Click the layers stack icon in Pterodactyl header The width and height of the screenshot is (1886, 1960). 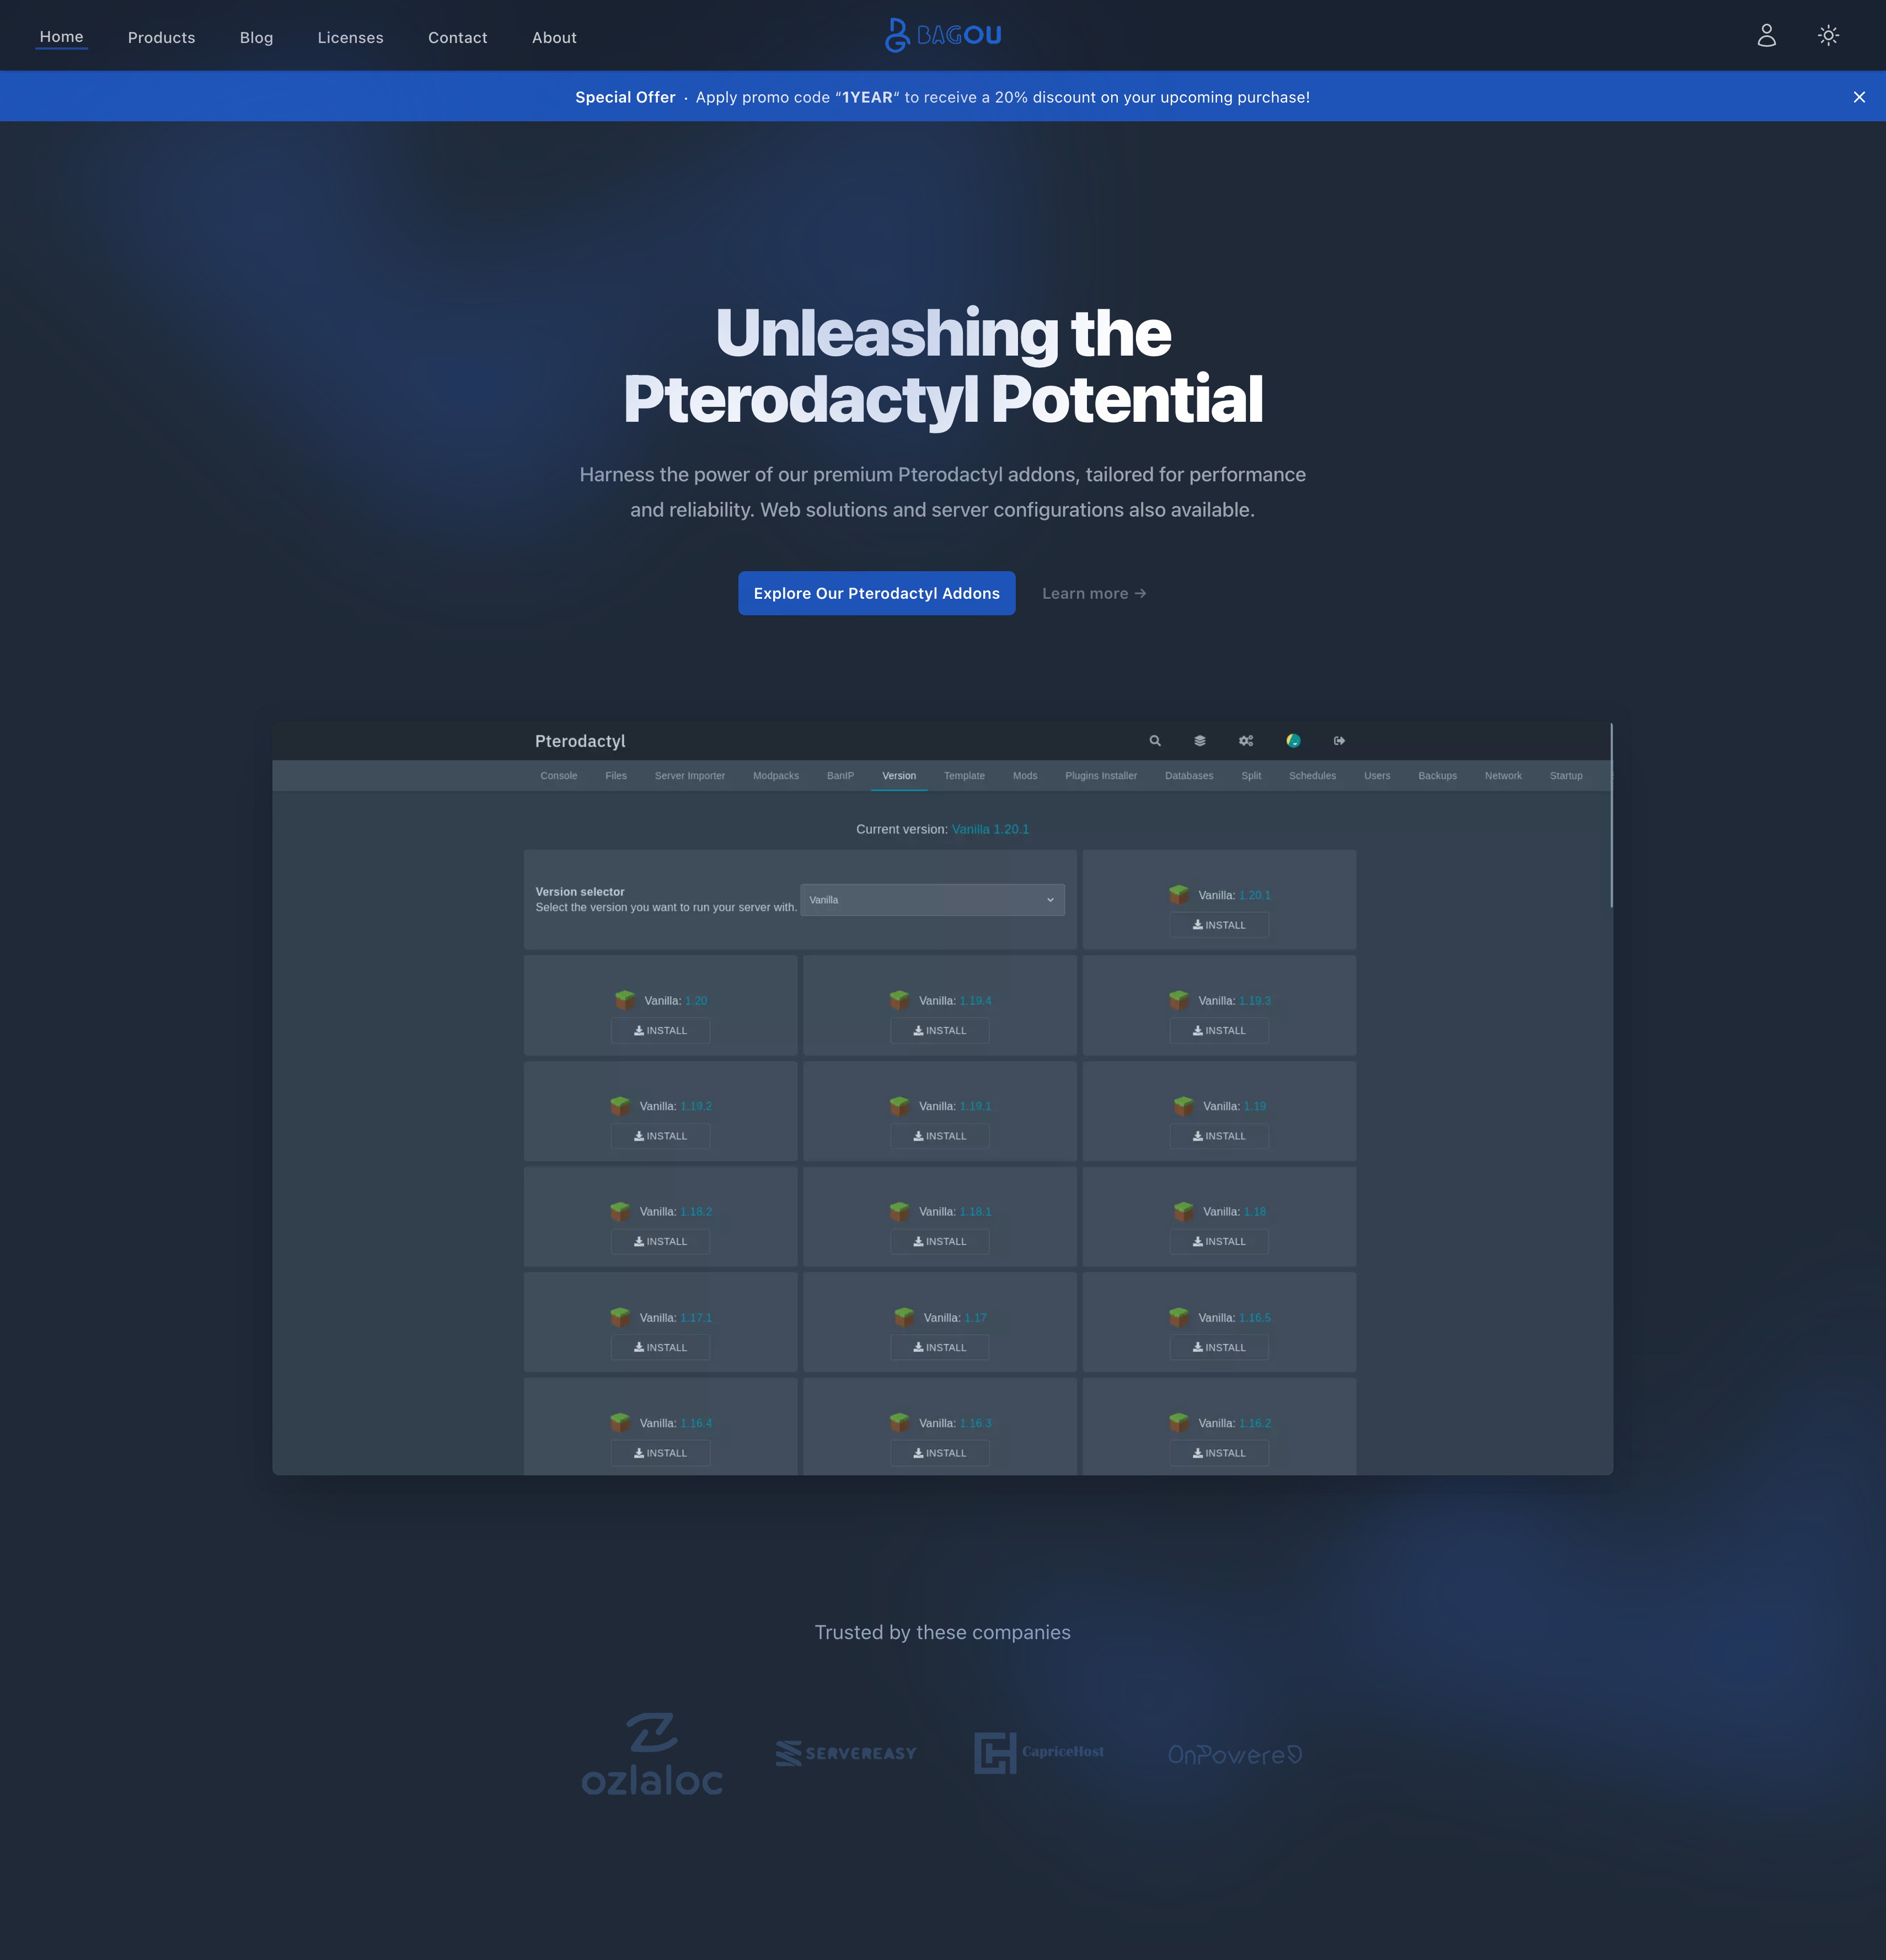pyautogui.click(x=1199, y=741)
